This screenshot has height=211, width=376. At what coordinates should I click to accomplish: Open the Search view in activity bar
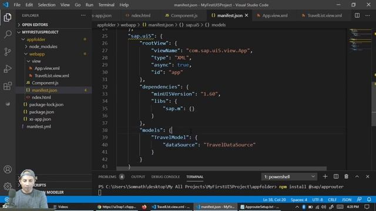point(8,34)
